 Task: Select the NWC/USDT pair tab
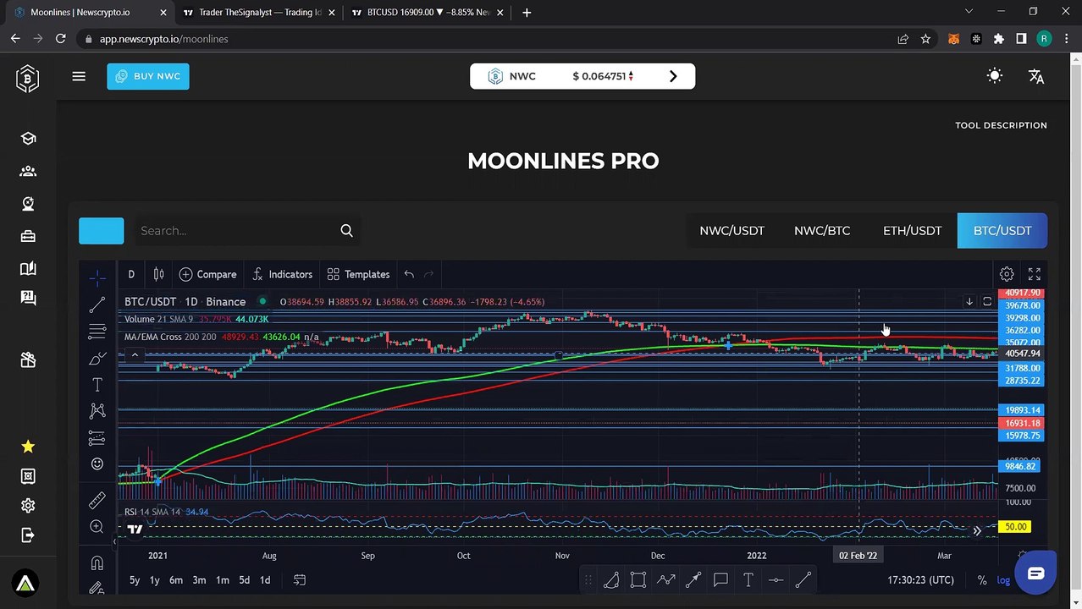pyautogui.click(x=731, y=230)
